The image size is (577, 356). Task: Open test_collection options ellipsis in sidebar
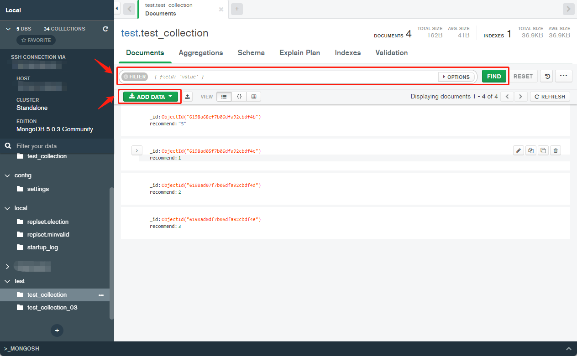click(101, 295)
